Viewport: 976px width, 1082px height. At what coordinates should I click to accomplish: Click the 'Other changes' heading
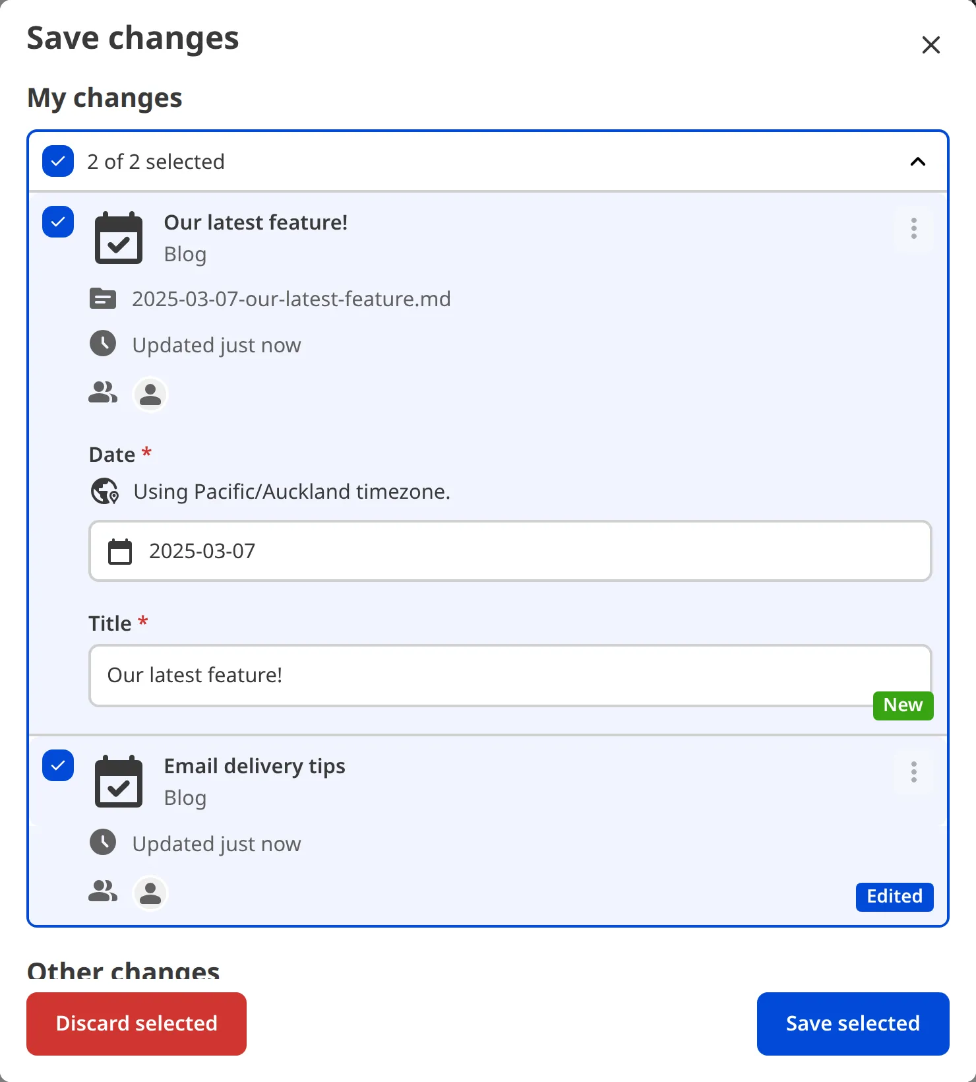point(123,970)
